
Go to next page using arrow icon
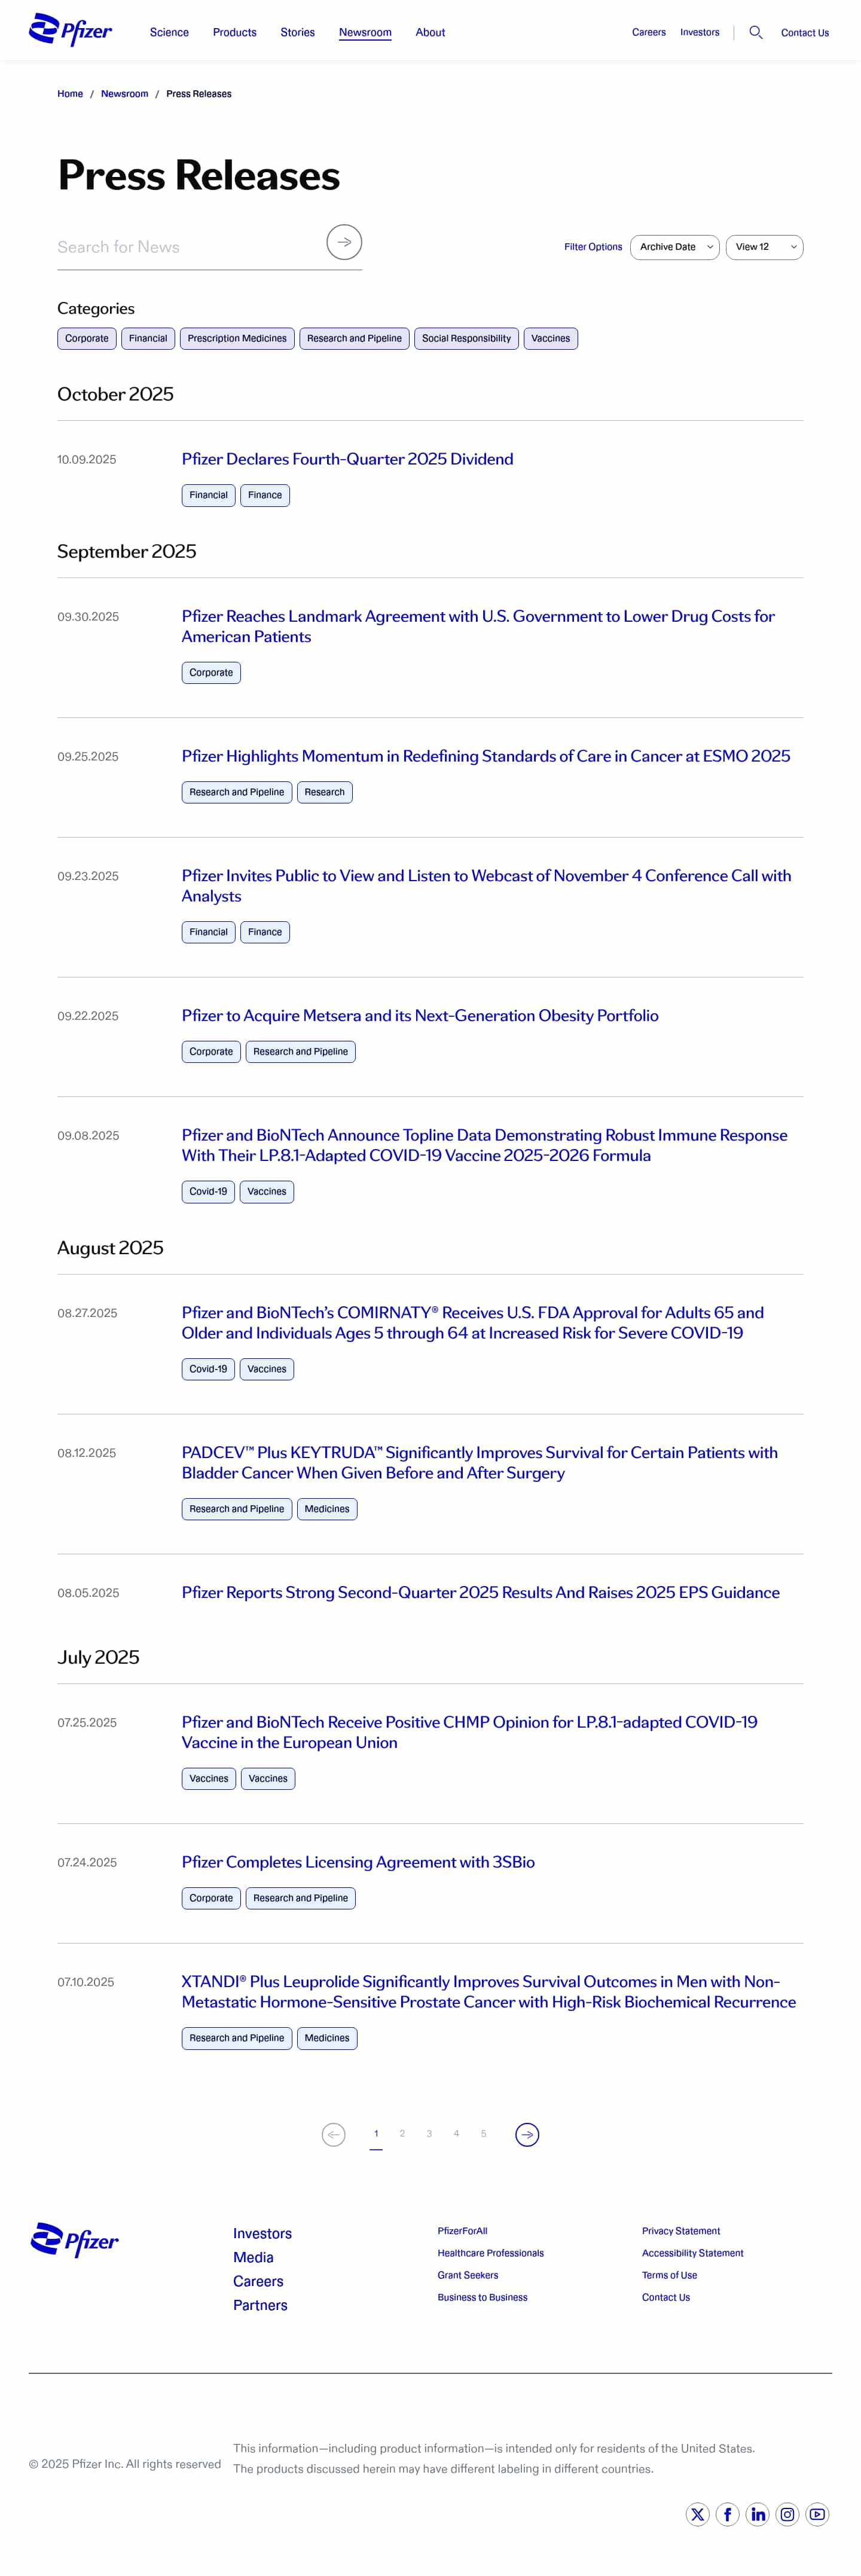(x=527, y=2134)
